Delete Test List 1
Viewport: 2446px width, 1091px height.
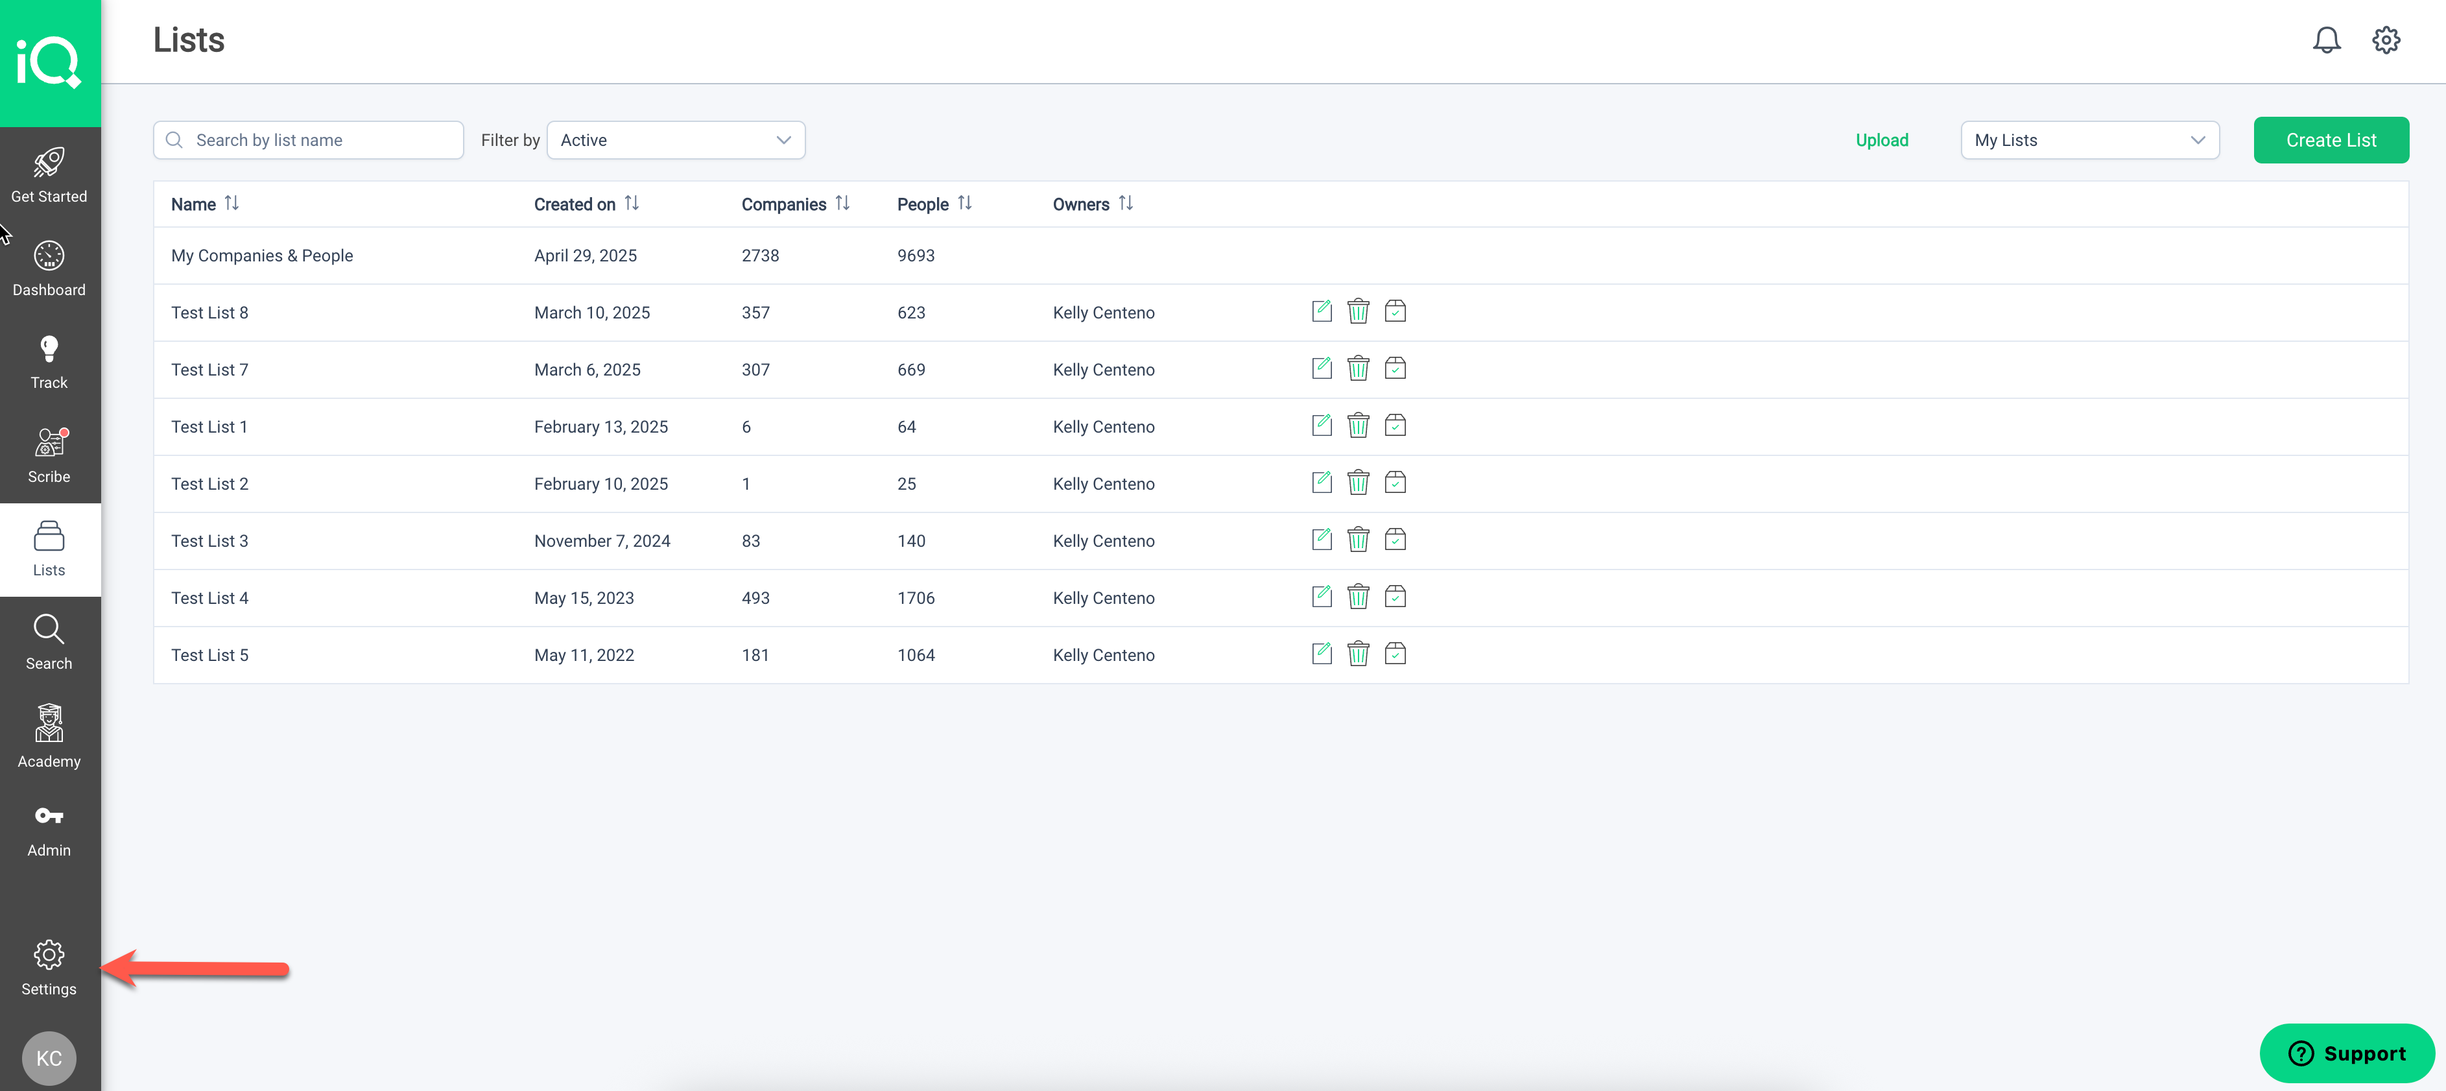coord(1358,426)
